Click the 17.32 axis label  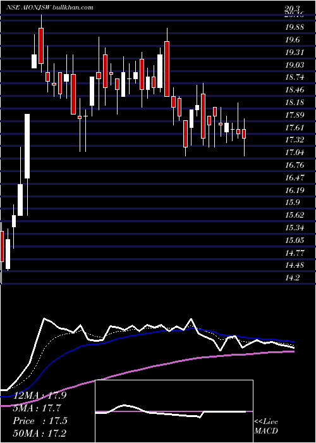coord(295,140)
